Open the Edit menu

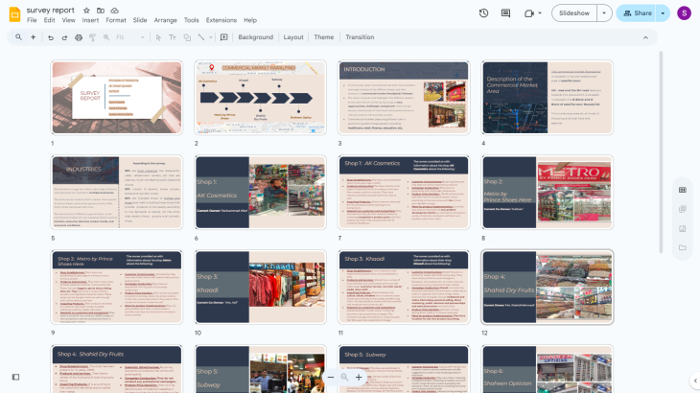pos(49,20)
